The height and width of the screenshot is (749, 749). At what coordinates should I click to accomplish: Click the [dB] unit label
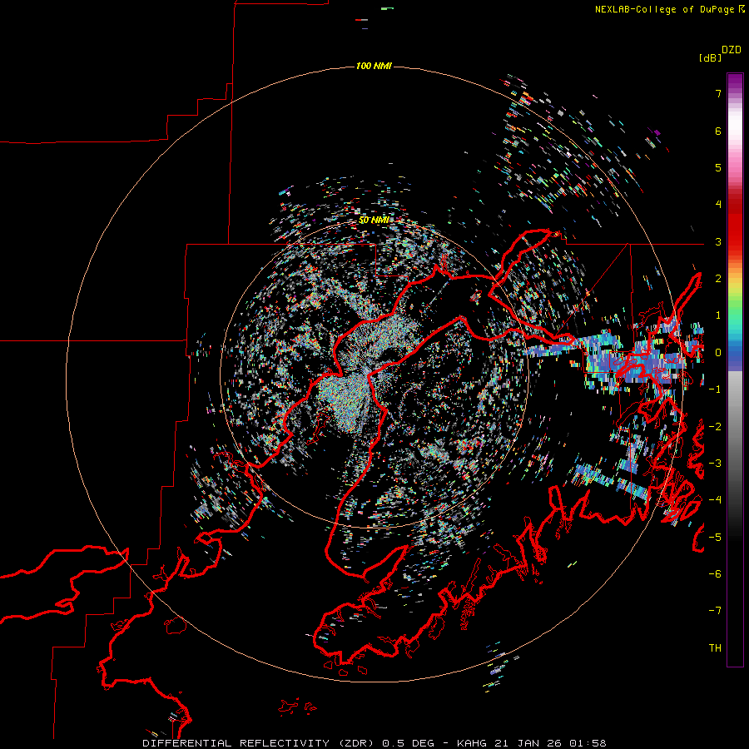(x=710, y=57)
